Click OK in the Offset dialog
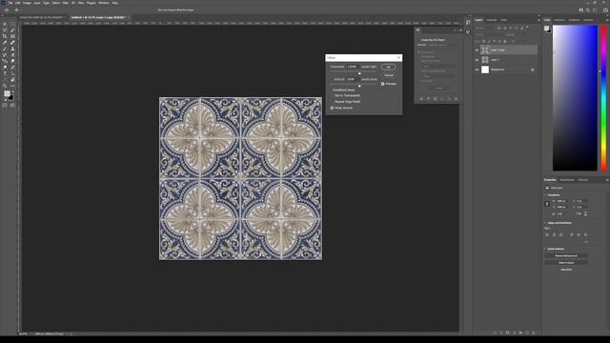The width and height of the screenshot is (610, 343). [388, 67]
